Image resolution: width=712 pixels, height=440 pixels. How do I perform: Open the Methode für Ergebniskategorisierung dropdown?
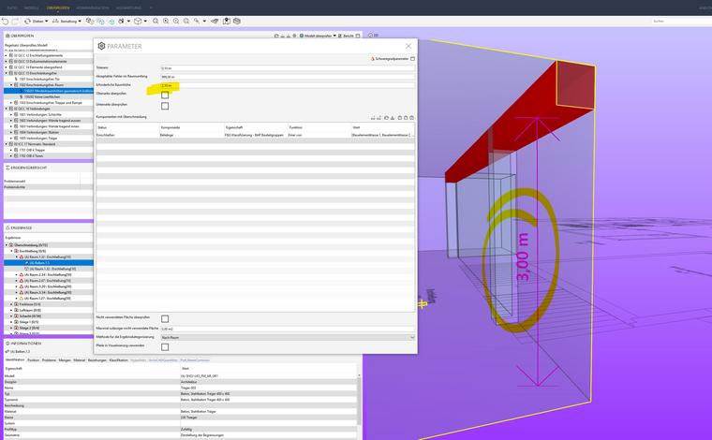coord(288,337)
